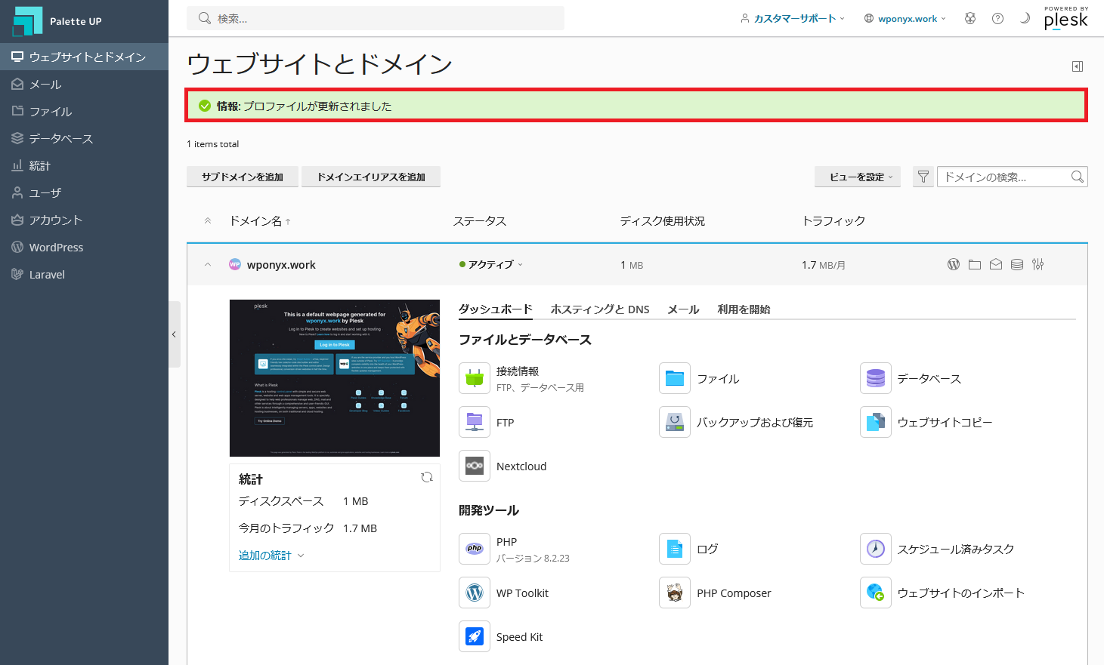Open メール in the sidebar
The image size is (1104, 665).
[x=84, y=84]
